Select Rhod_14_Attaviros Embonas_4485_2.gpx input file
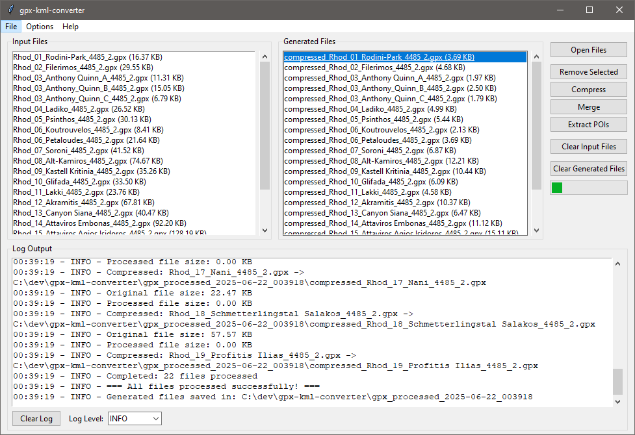Viewport: 635px width, 435px height. pyautogui.click(x=134, y=223)
